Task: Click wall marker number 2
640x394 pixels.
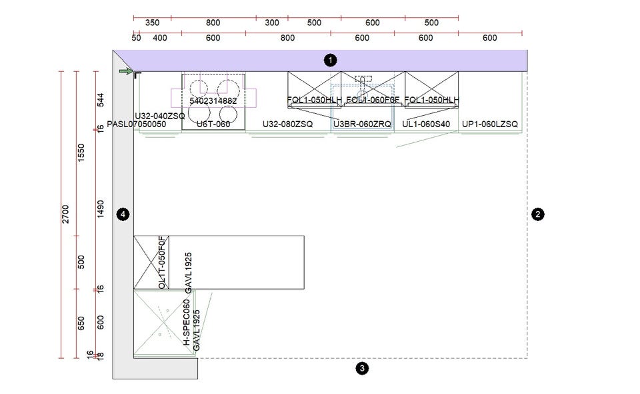Action: click(x=537, y=214)
